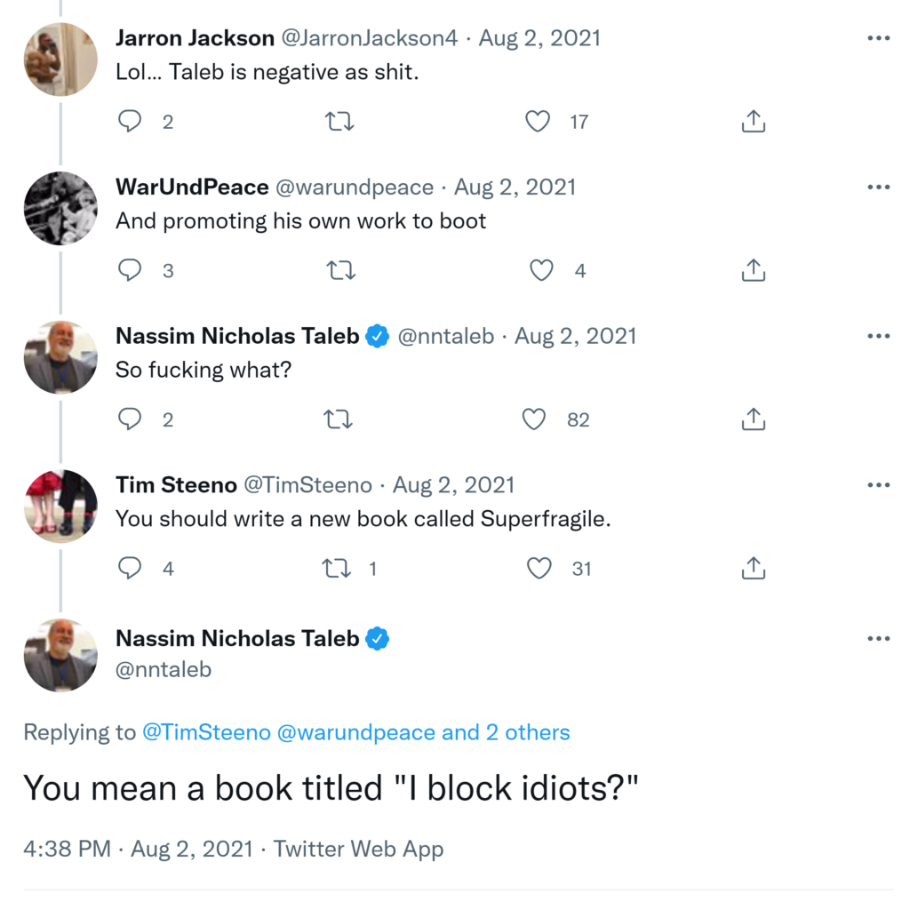Like Taleb's "So fucking what?" tweet
This screenshot has height=910, width=910.
(x=534, y=419)
